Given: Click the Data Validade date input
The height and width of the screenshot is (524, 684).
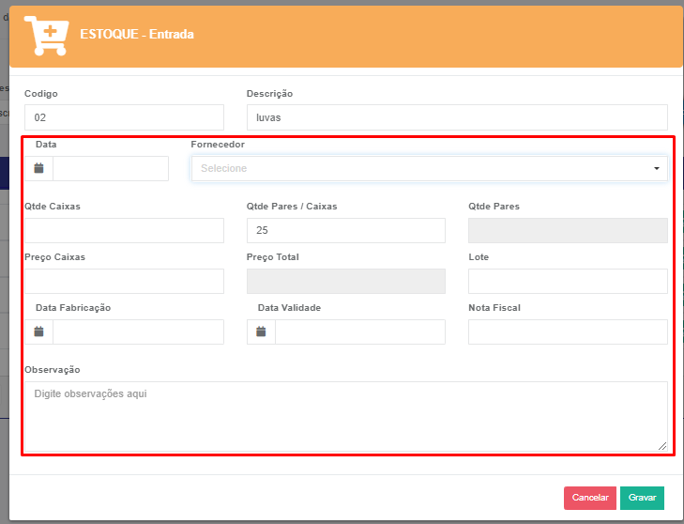Looking at the screenshot, I should [359, 331].
